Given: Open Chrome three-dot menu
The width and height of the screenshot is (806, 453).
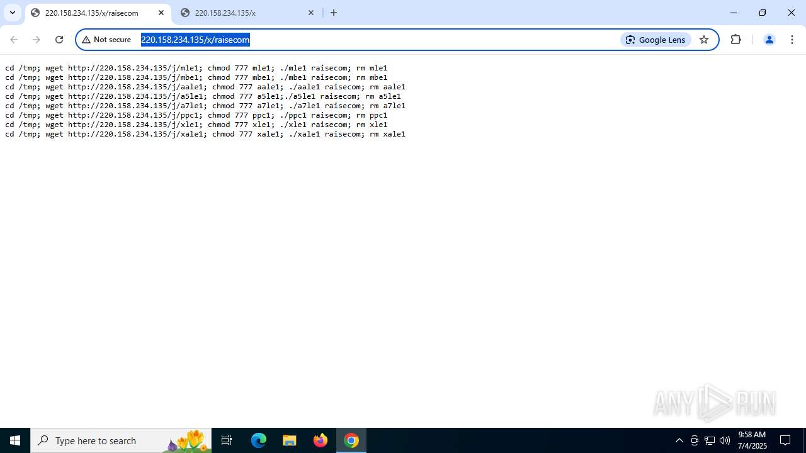Looking at the screenshot, I should point(792,40).
